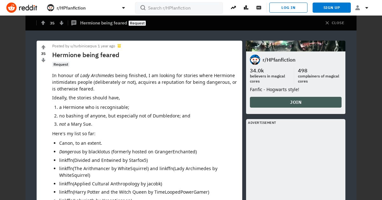382x200 pixels.
Task: Select the Request flair under the title
Action: click(61, 64)
